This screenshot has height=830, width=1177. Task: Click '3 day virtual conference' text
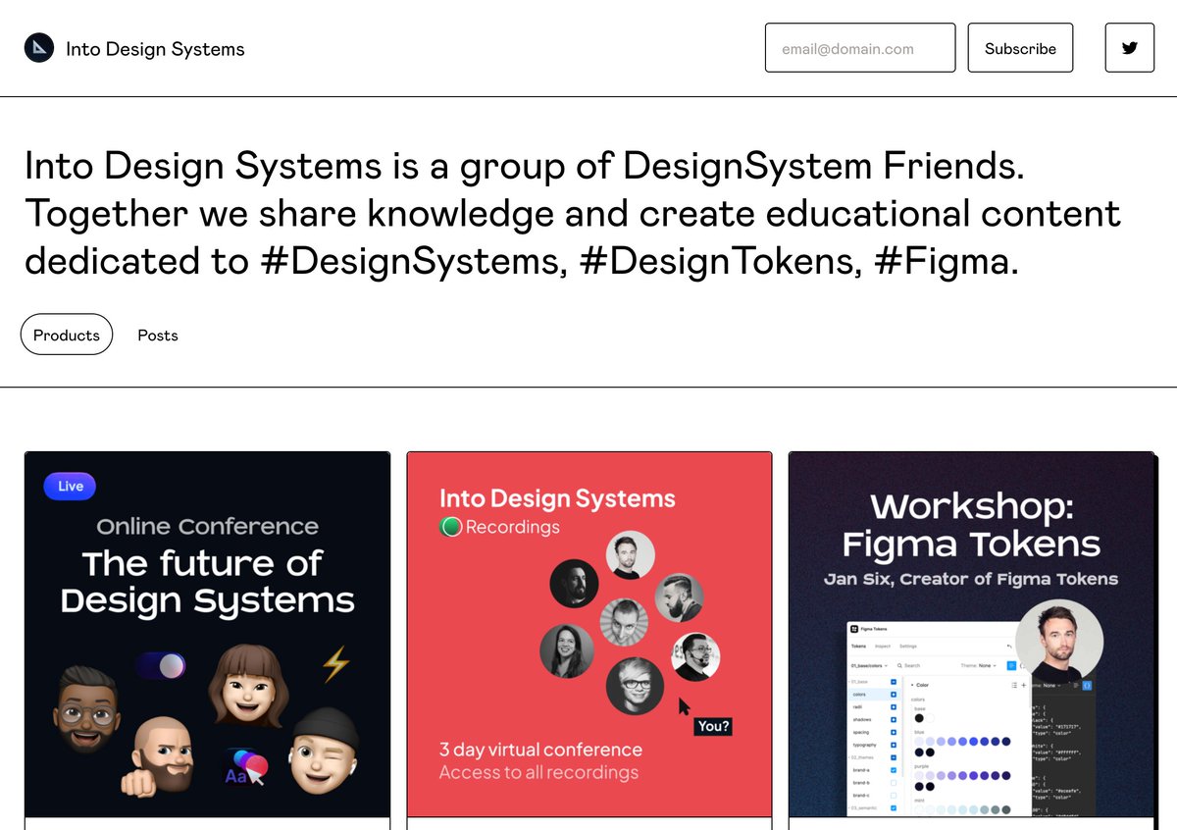click(540, 750)
